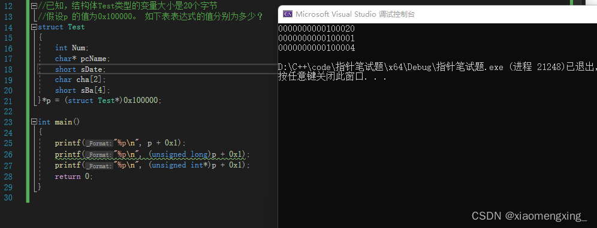Click the 'return 0;' statement
Image resolution: width=597 pixels, height=228 pixels.
74,177
